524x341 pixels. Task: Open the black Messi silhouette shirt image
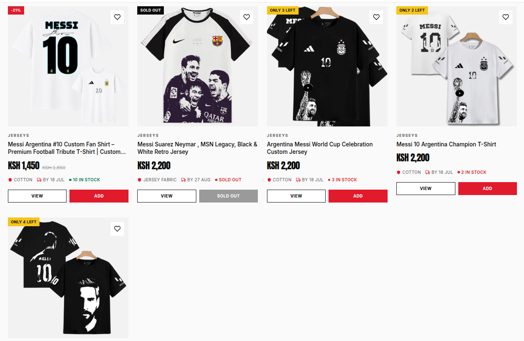pyautogui.click(x=68, y=278)
